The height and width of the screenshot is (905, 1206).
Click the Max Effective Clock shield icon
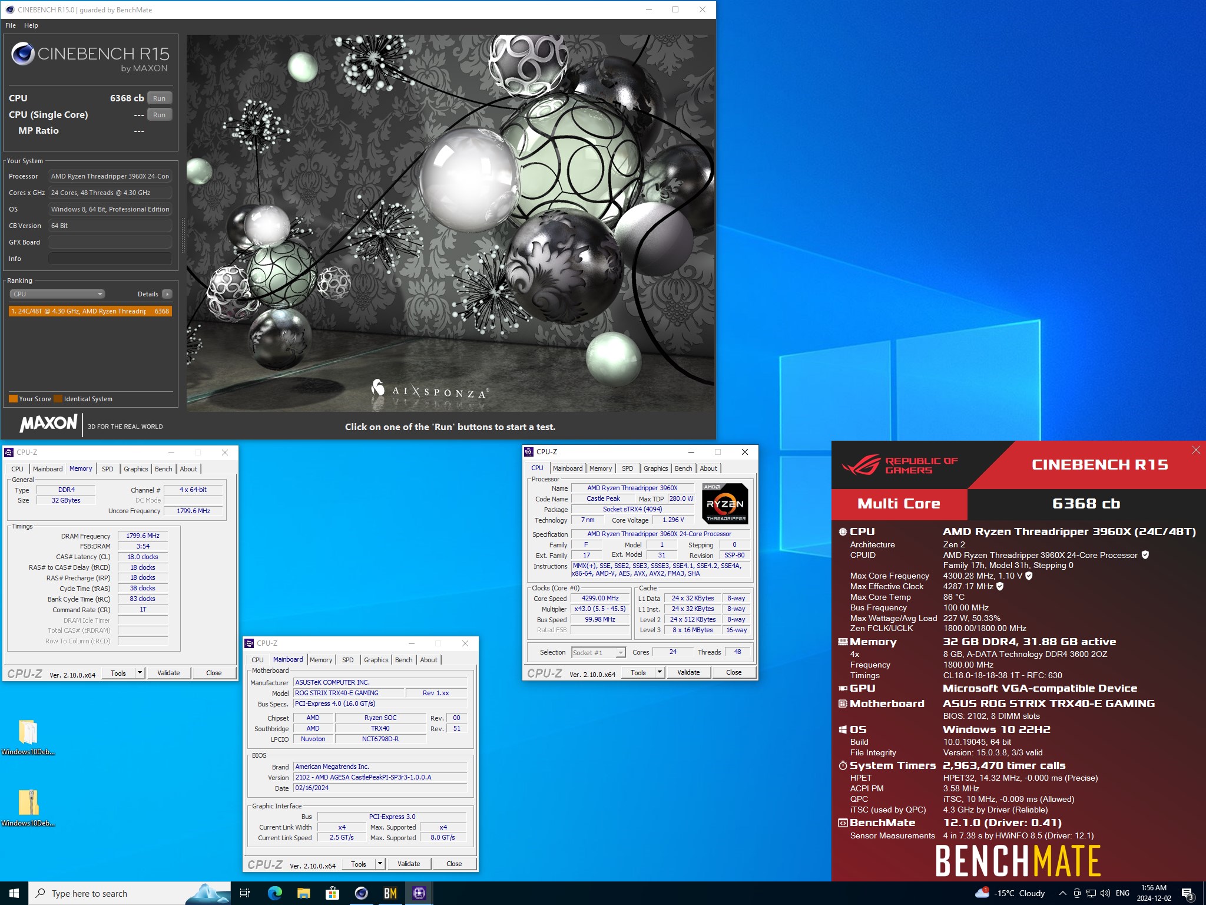click(1000, 586)
